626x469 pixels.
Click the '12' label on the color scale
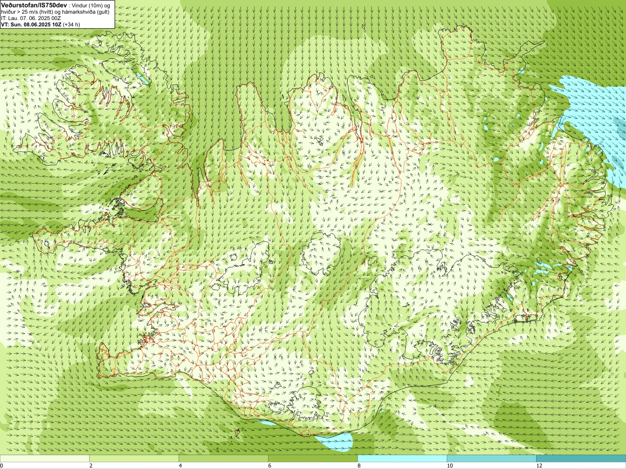click(539, 466)
